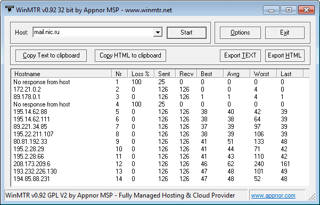Open the Options dialog
This screenshot has width=320, height=205.
click(x=240, y=32)
